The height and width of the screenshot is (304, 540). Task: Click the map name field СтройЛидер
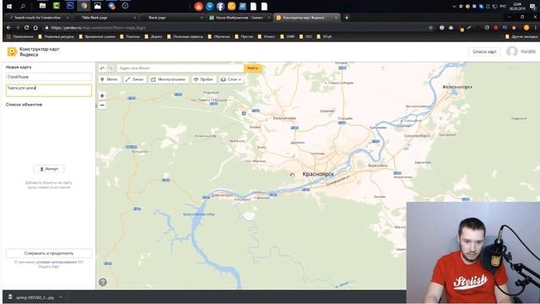pyautogui.click(x=49, y=77)
